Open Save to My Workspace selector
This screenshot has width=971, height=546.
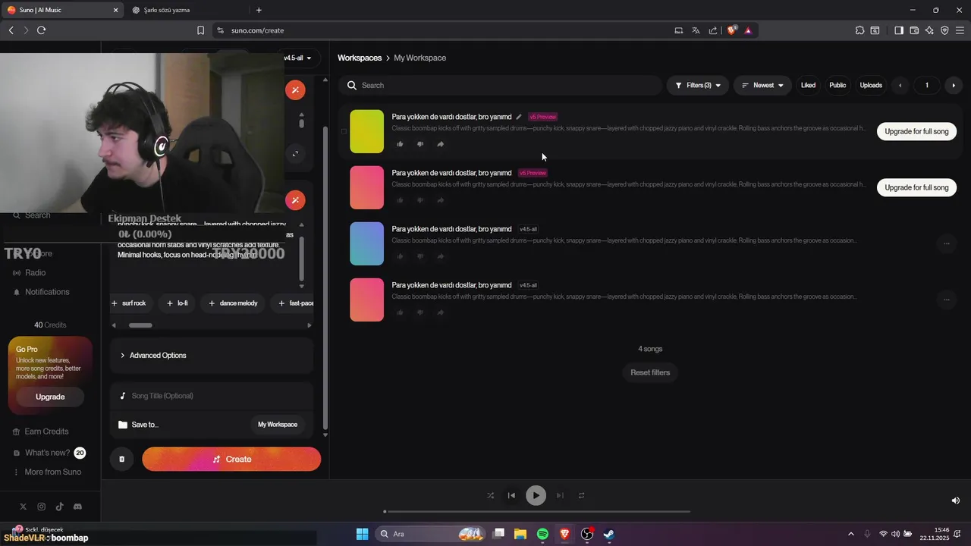pyautogui.click(x=278, y=425)
